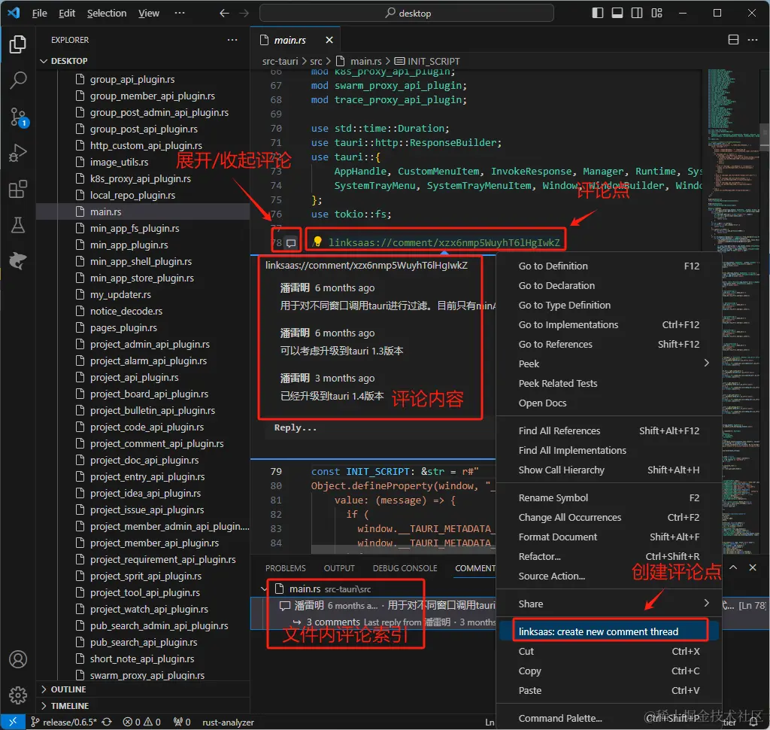Choose Find All References
The image size is (770, 730).
pyautogui.click(x=609, y=430)
